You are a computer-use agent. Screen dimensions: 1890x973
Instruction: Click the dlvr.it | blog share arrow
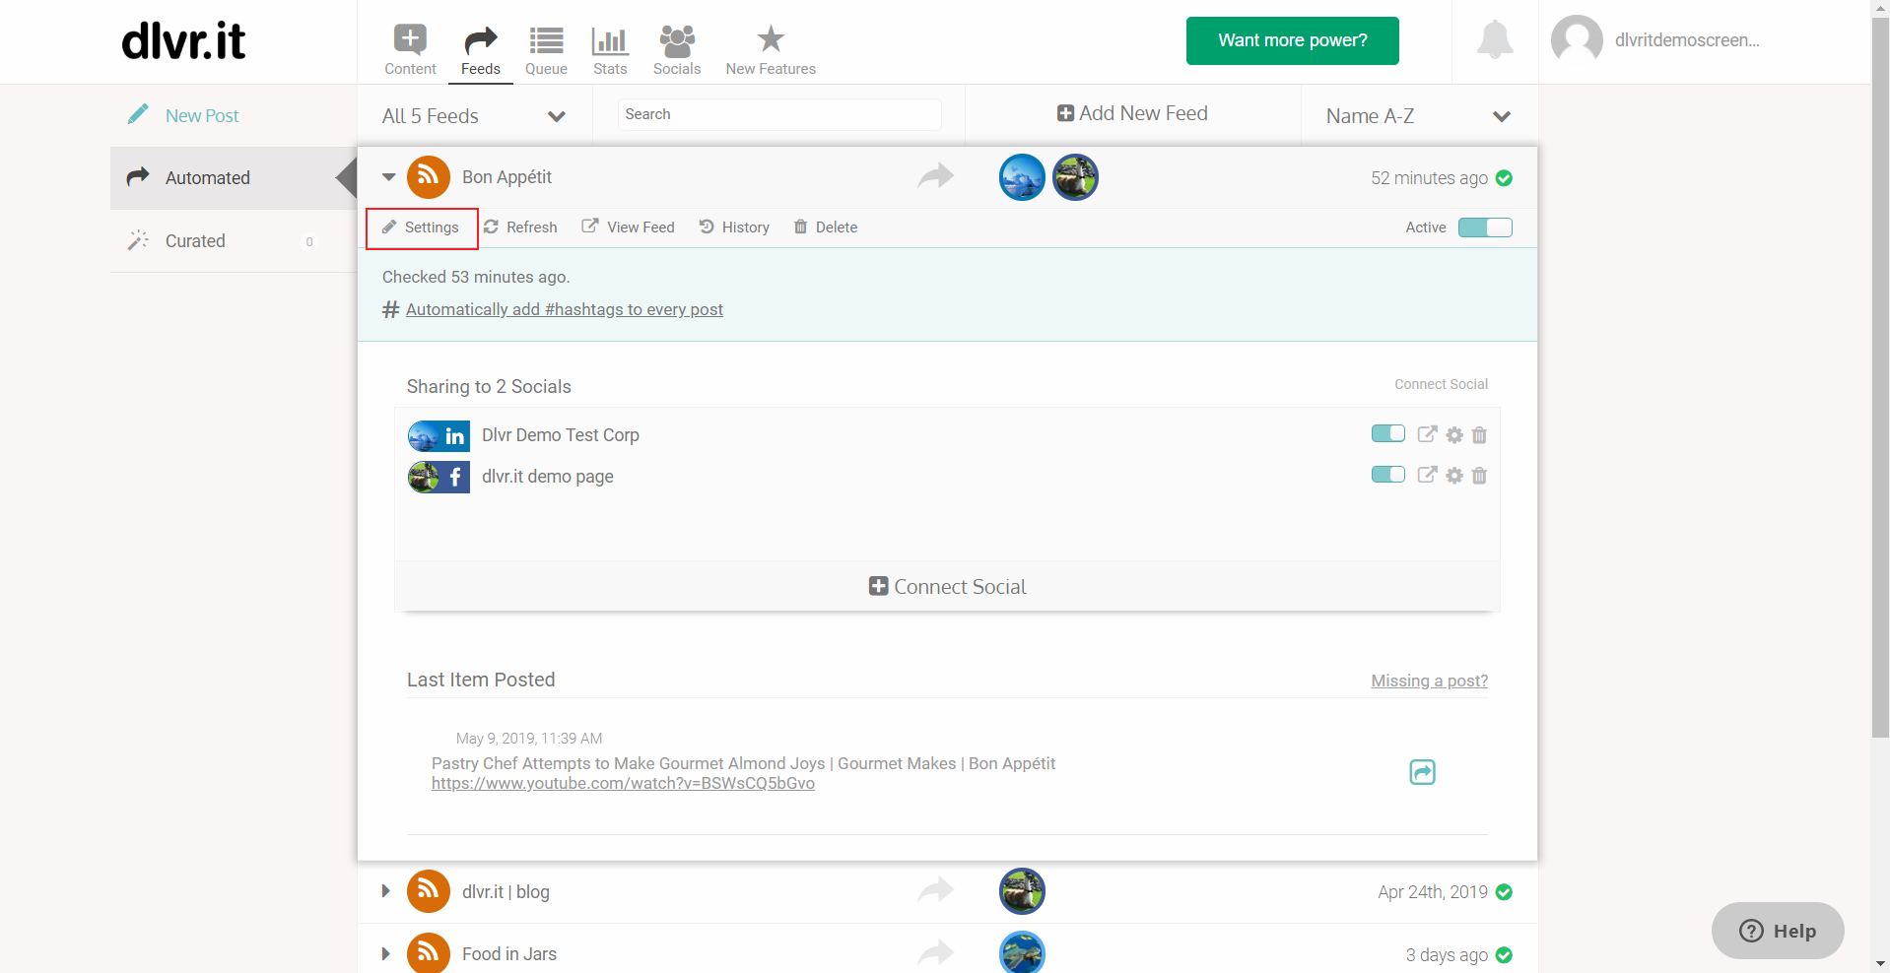pyautogui.click(x=936, y=890)
